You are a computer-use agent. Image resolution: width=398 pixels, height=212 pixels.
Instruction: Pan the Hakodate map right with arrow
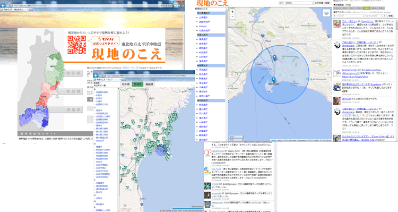pyautogui.click(x=328, y=74)
